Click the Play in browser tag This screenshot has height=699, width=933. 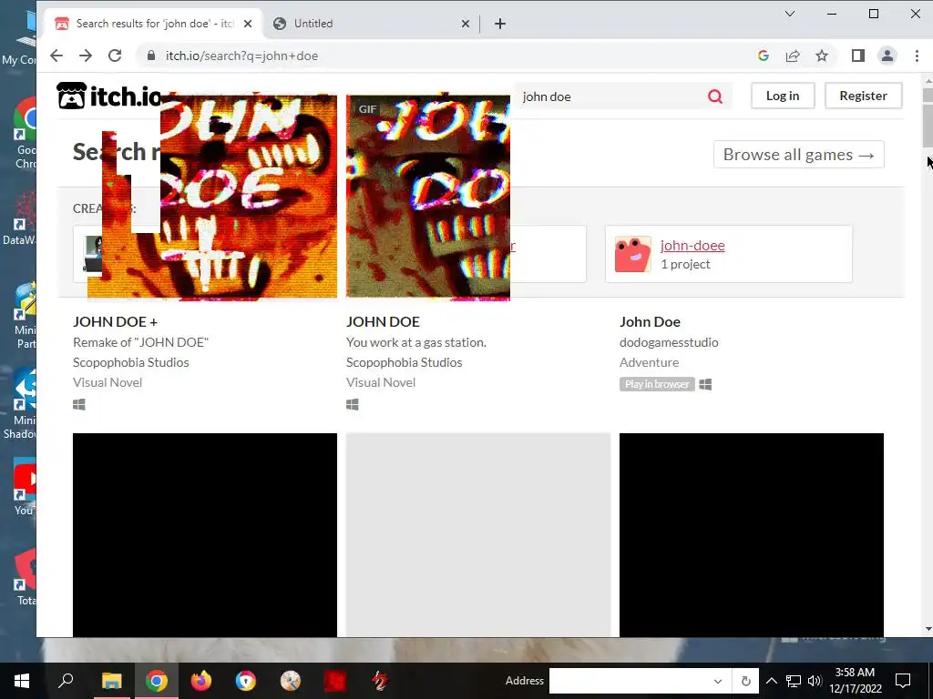click(657, 384)
